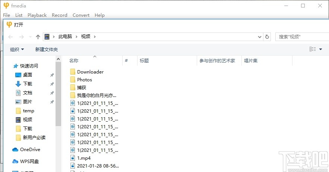Screen dimensions: 329x172
Task: Open the Record menu
Action: 59,15
